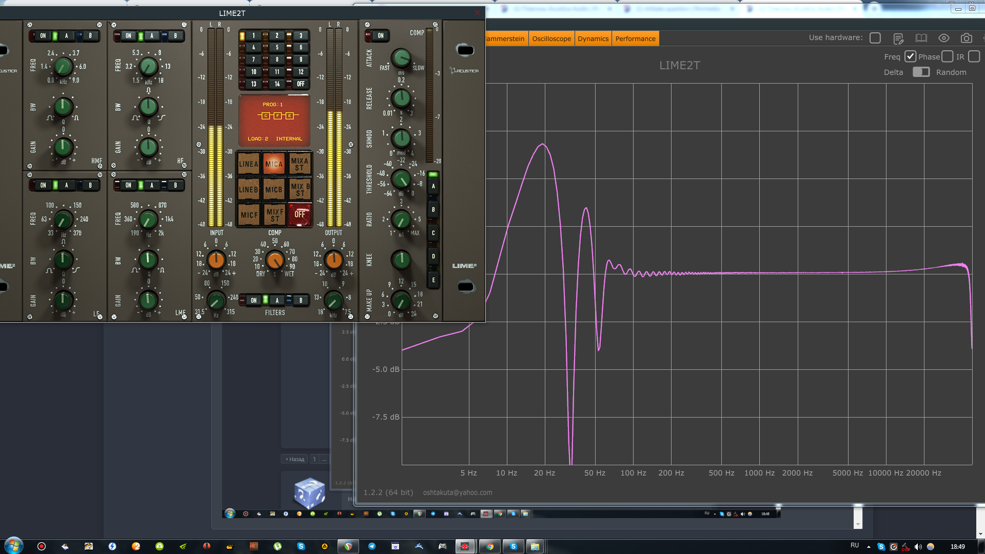Click the camera screenshot icon

[966, 38]
